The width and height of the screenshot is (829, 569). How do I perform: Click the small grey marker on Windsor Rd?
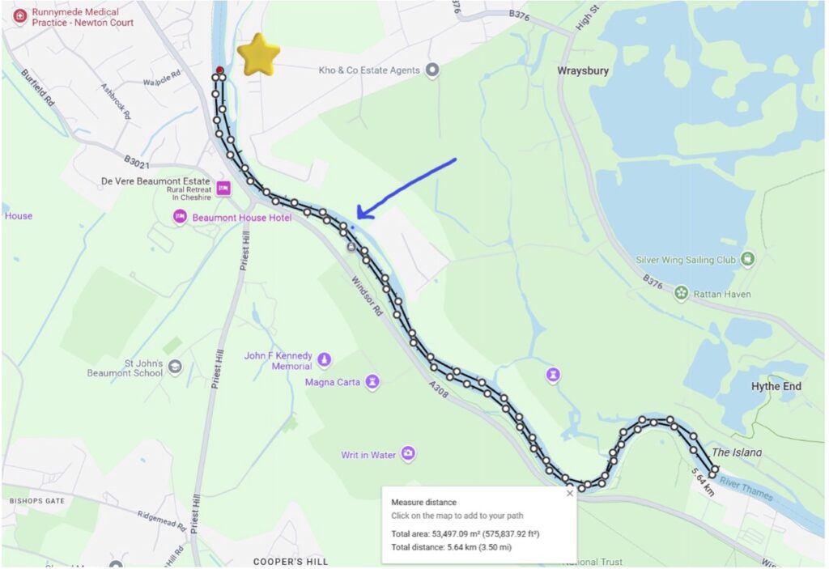click(x=351, y=247)
